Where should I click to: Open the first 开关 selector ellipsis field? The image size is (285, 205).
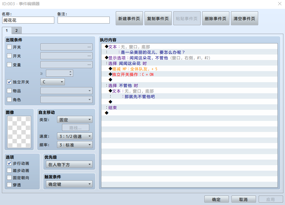pyautogui.click(x=66, y=47)
